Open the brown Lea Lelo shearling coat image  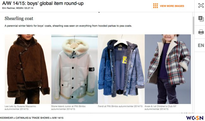28,69
